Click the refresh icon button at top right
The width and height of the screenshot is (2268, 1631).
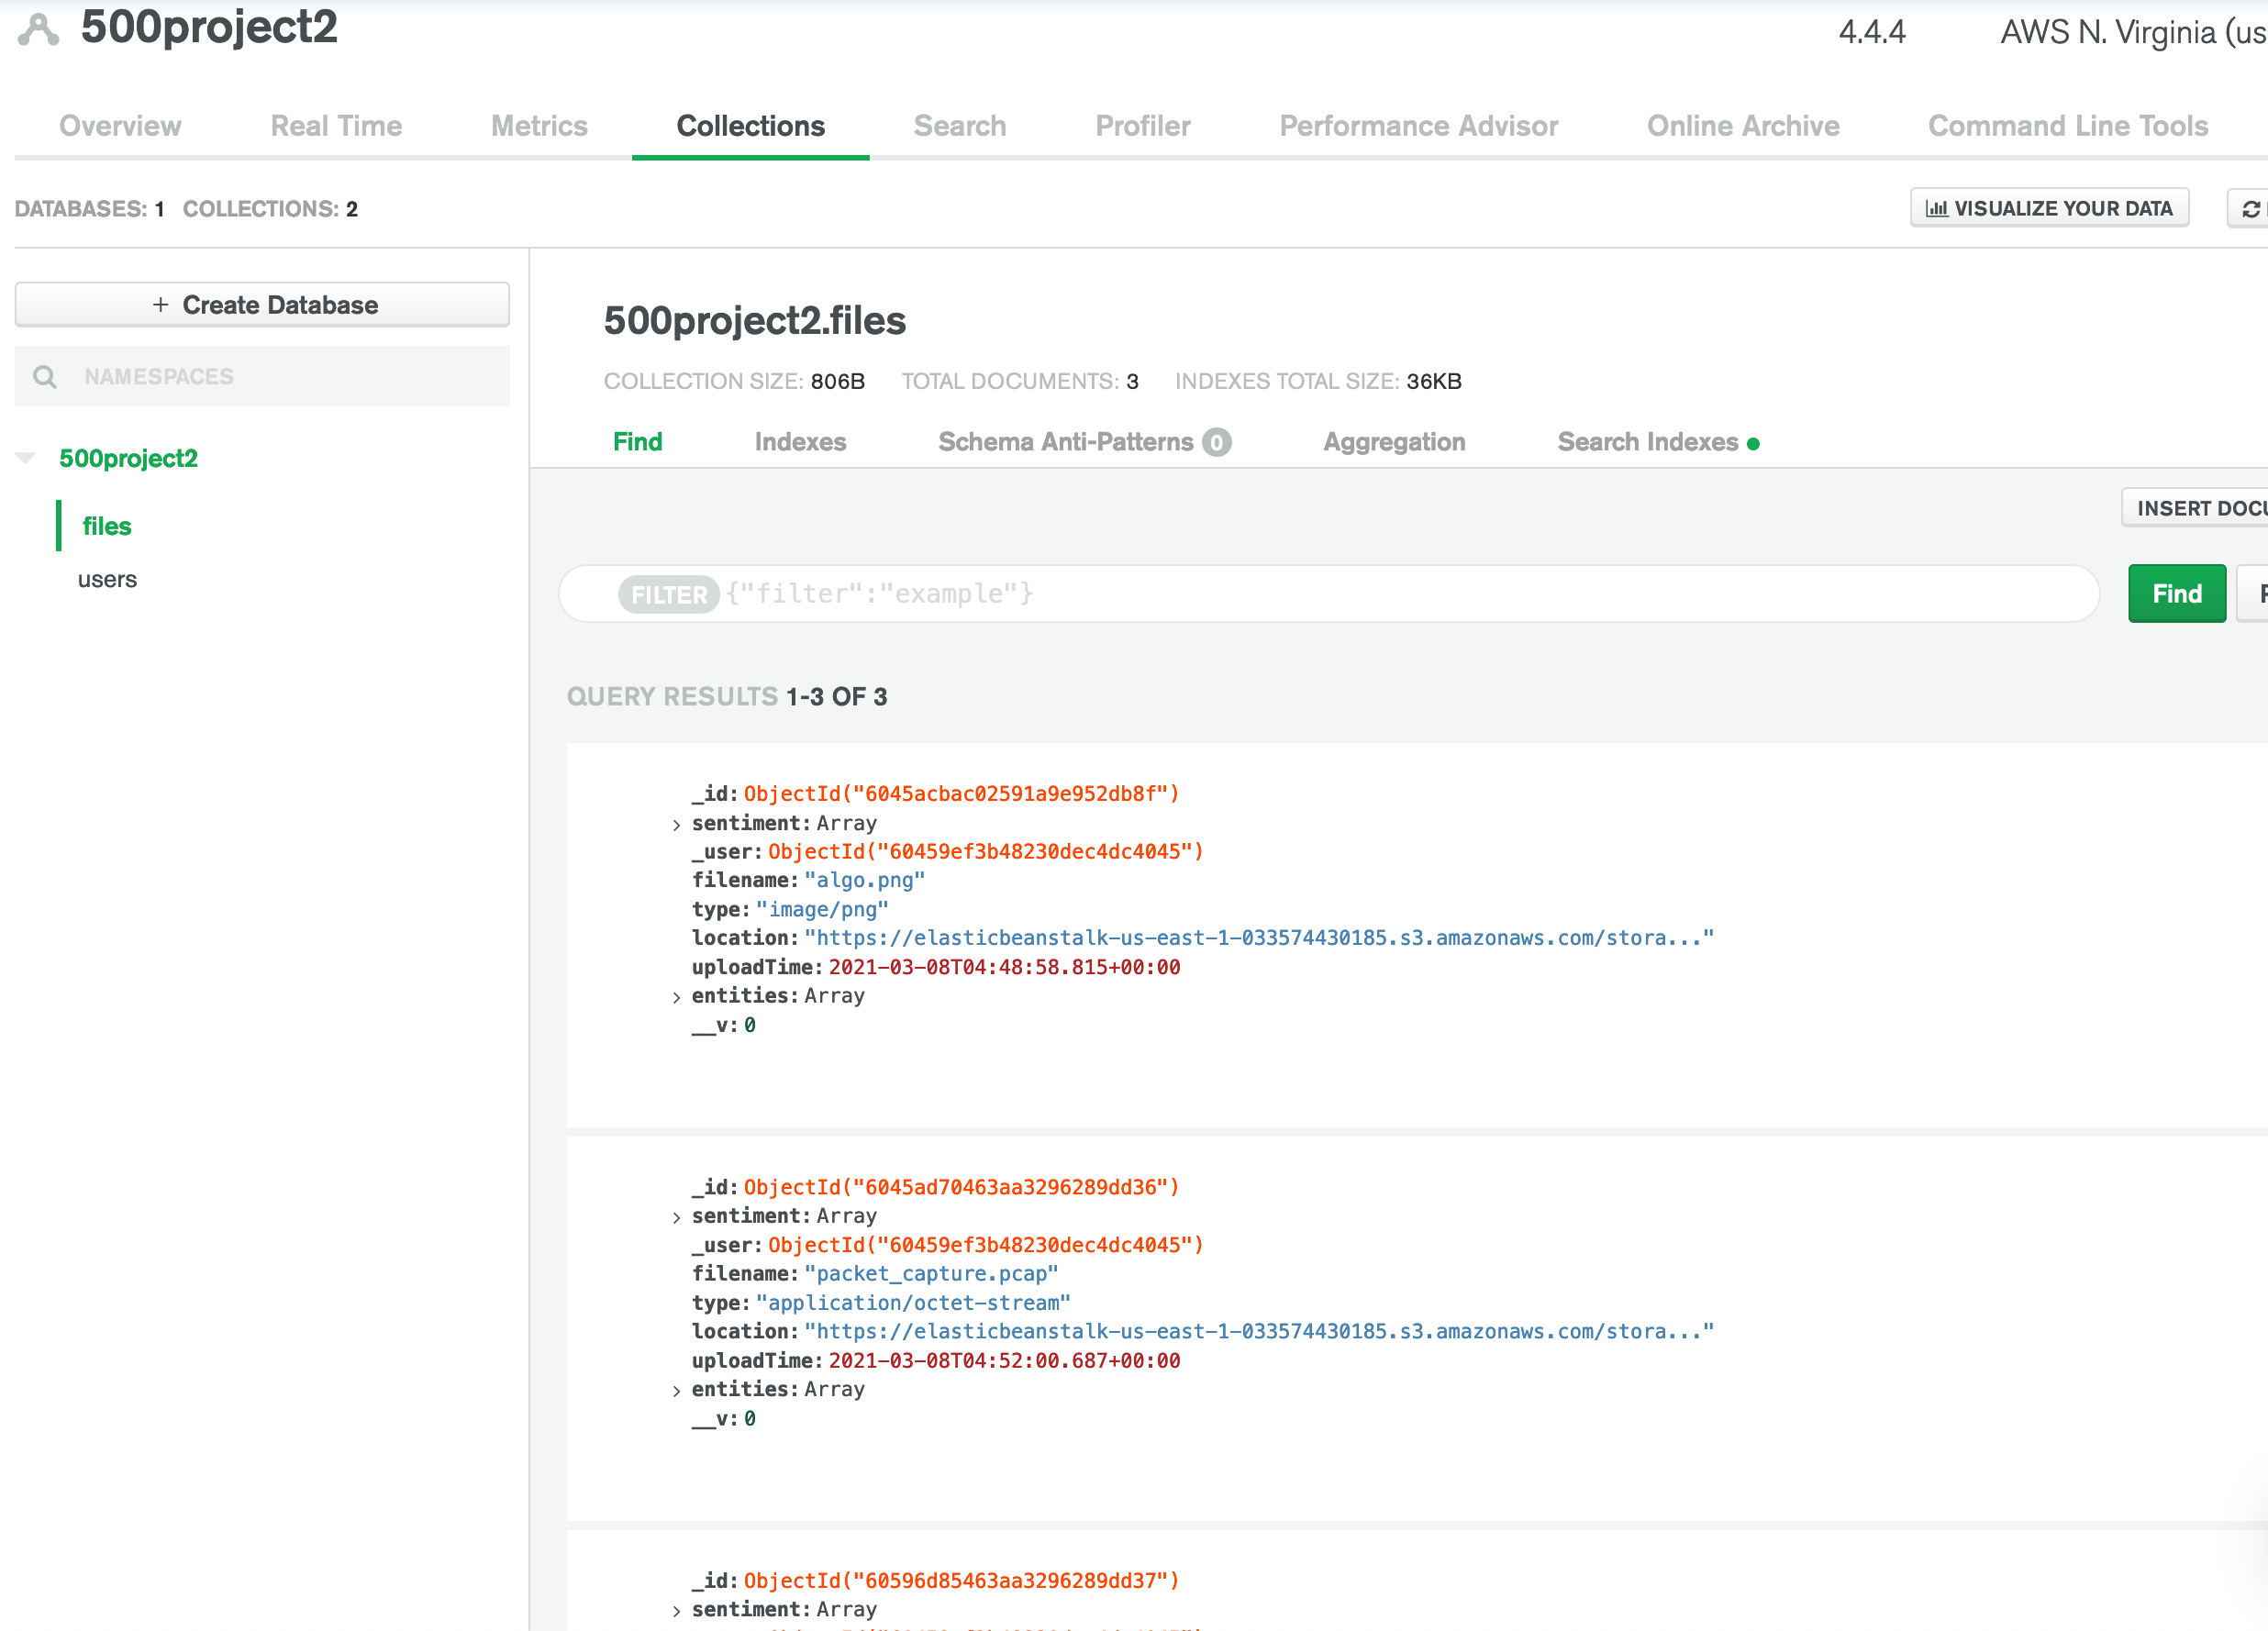point(2250,209)
